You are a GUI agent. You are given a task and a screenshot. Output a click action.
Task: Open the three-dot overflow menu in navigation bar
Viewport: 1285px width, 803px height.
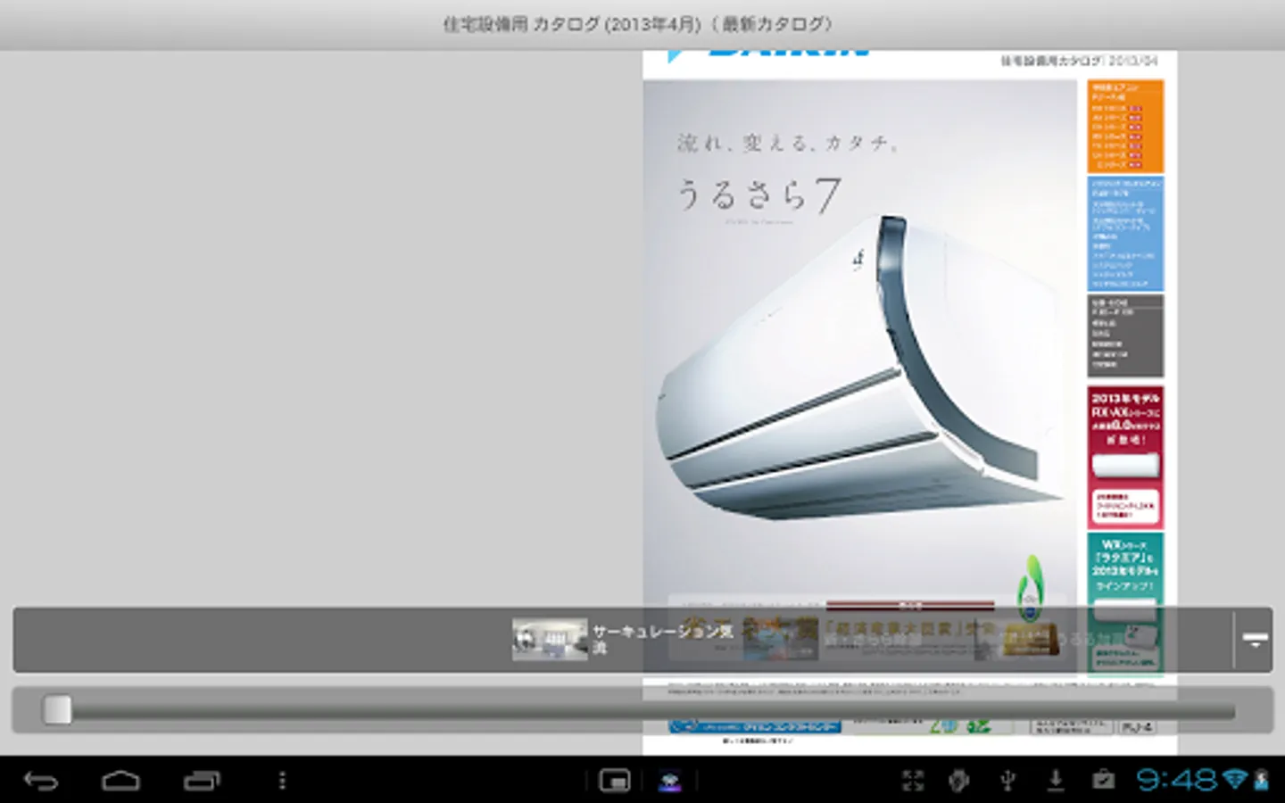pyautogui.click(x=282, y=782)
